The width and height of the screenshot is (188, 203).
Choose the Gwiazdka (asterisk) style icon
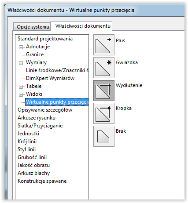(x=104, y=68)
